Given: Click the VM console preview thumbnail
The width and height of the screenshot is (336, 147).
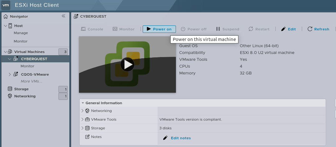Looking at the screenshot, I should tap(127, 65).
